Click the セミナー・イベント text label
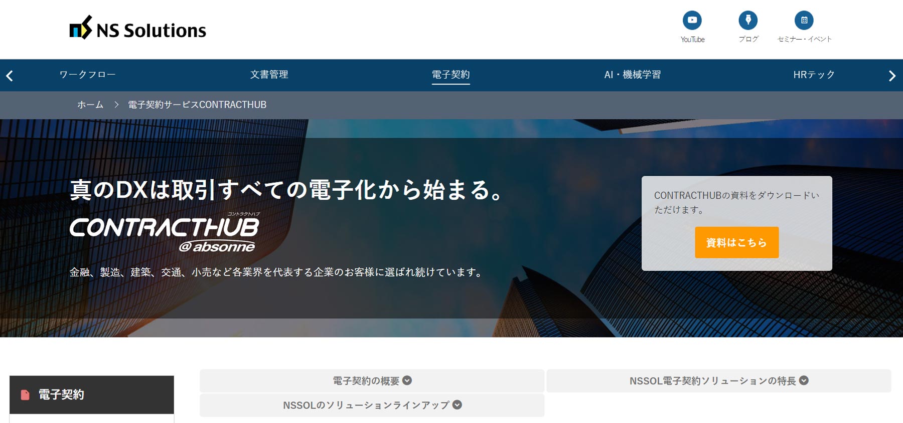Image resolution: width=903 pixels, height=423 pixels. pyautogui.click(x=804, y=39)
